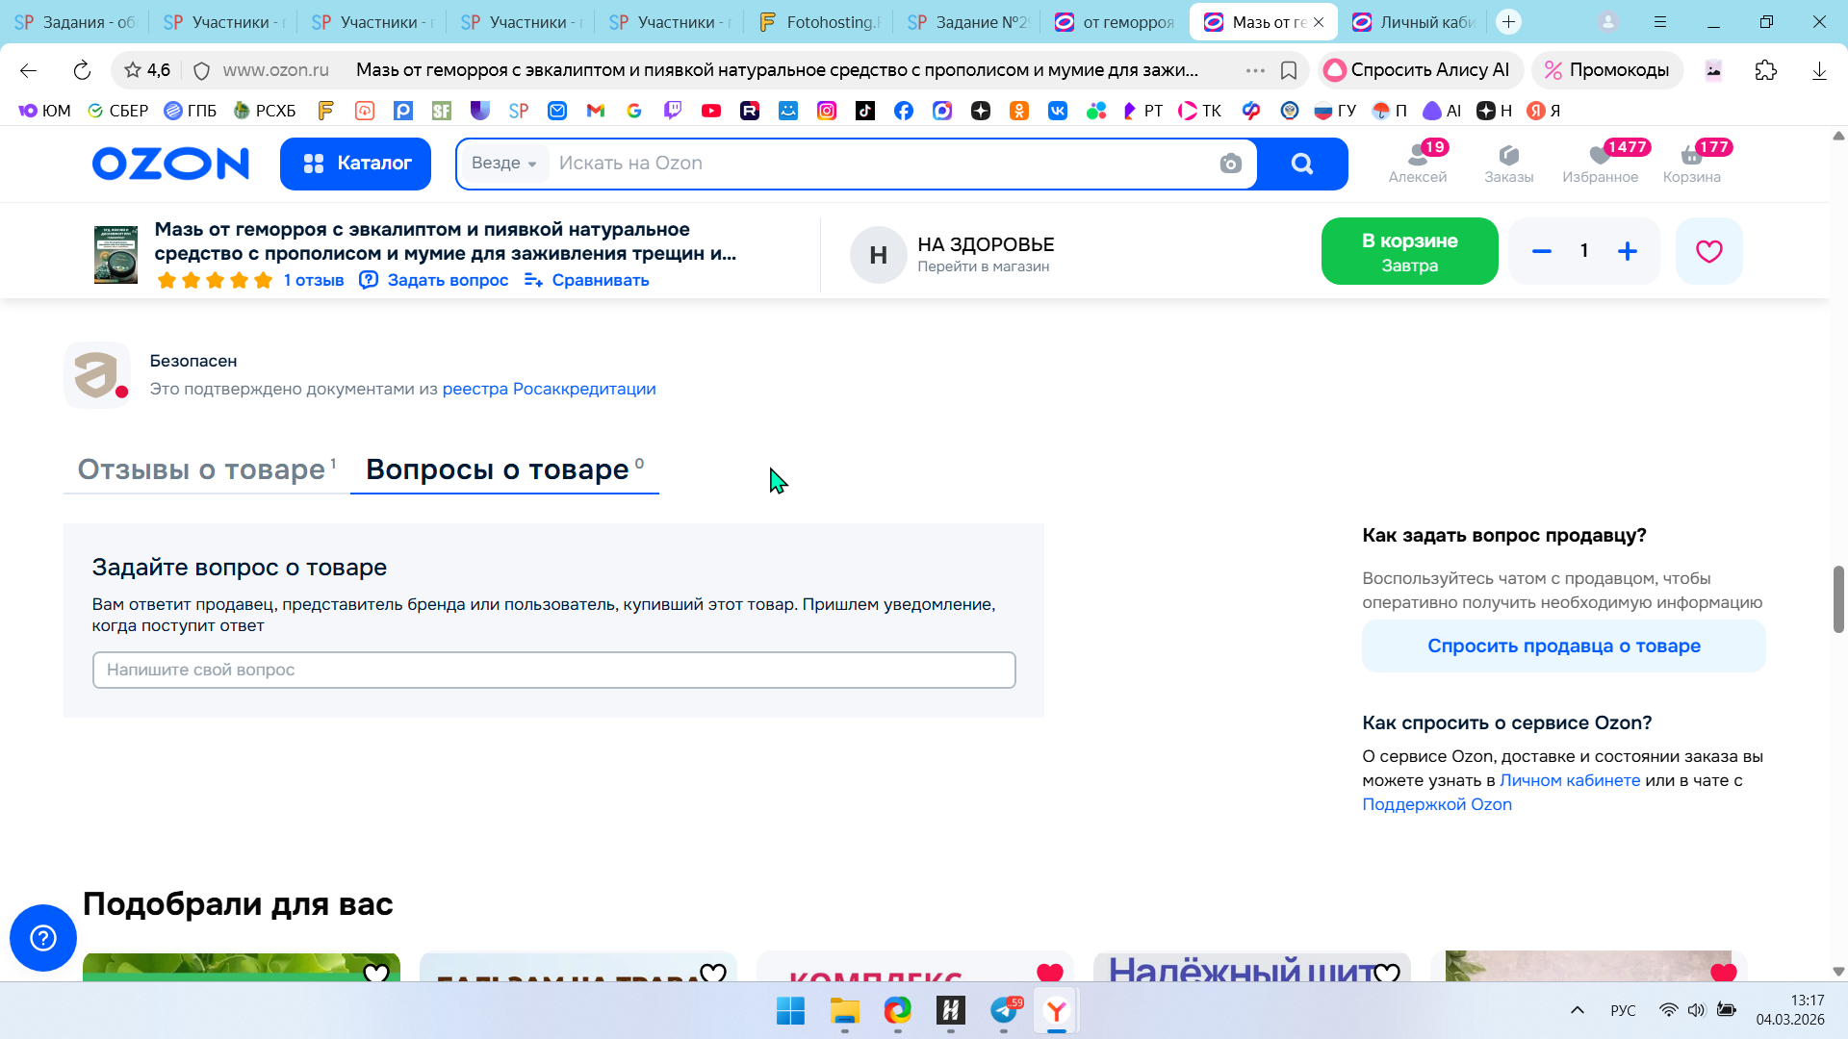Expand the Везде search scope dropdown
Screen dimensions: 1848x1039
tap(504, 164)
